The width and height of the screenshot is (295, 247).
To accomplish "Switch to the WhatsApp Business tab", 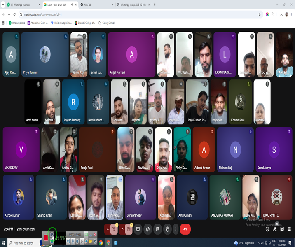I will point(21,5).
